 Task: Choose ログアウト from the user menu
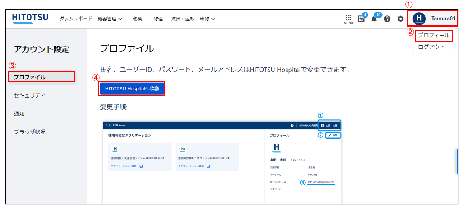431,47
